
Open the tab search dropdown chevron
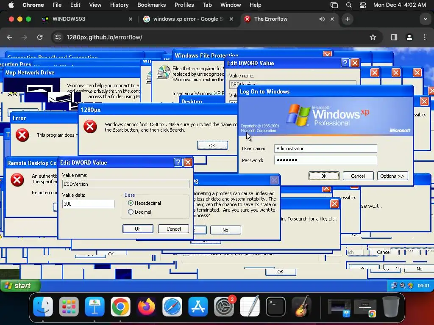click(x=425, y=19)
